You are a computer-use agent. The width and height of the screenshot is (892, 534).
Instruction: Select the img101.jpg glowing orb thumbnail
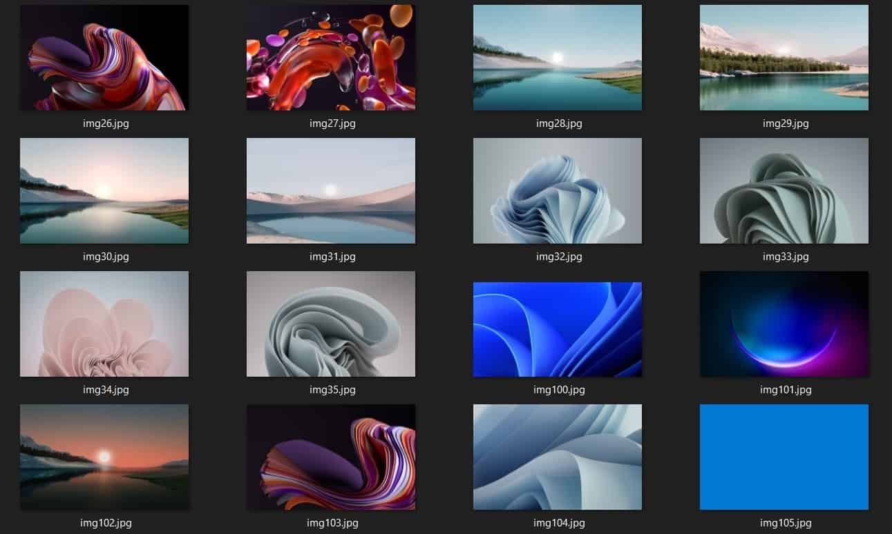coord(784,324)
